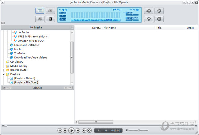Click the Previous track button
This screenshot has height=135, width=199.
click(x=60, y=130)
